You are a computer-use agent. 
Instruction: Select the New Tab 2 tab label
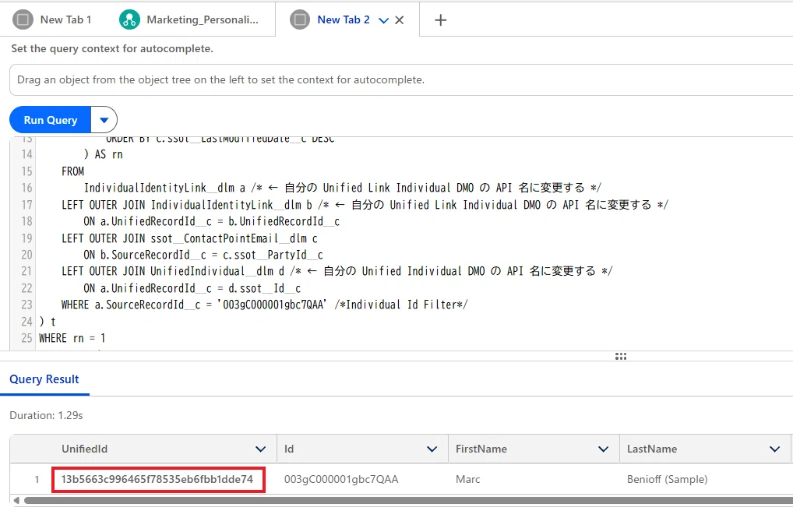pos(344,19)
